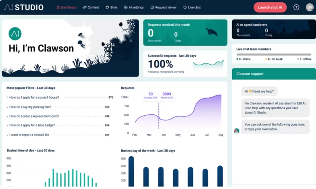The height and width of the screenshot is (189, 316).
Task: Click the AI Studio logo
Action: tap(24, 8)
